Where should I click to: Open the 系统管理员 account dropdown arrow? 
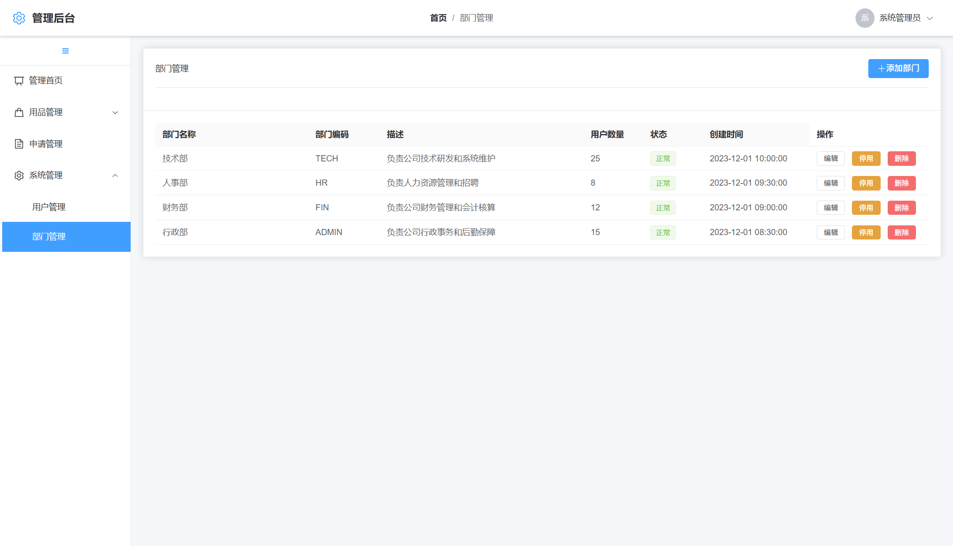tap(930, 19)
